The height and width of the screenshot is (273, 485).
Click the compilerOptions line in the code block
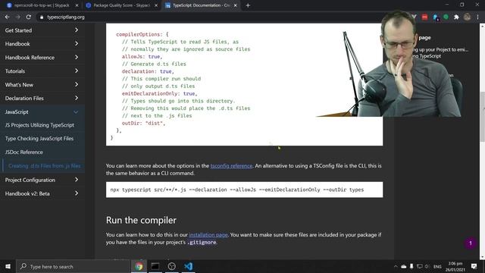click(x=142, y=34)
